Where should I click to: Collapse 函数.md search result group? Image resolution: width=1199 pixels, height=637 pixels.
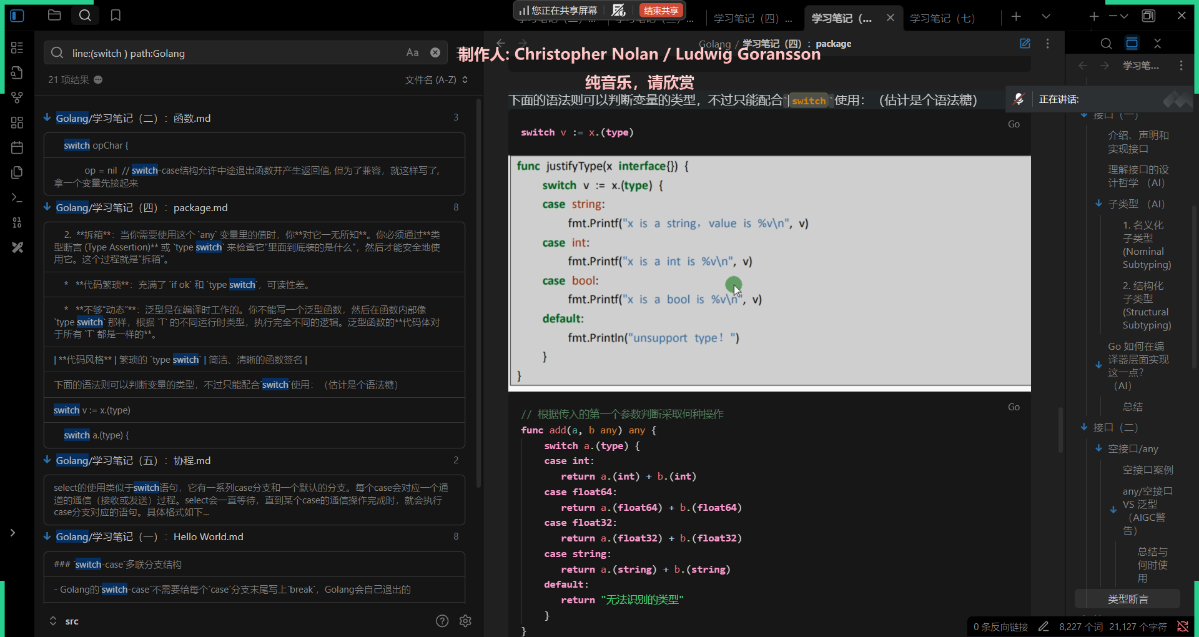pyautogui.click(x=47, y=118)
